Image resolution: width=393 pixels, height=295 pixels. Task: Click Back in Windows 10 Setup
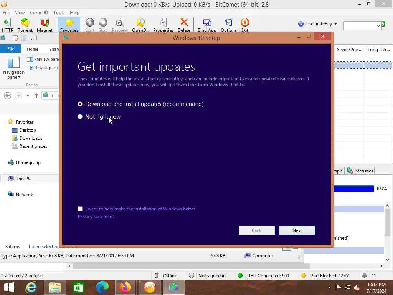[x=256, y=230]
